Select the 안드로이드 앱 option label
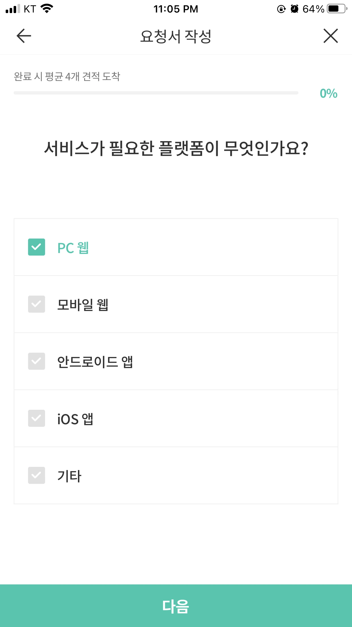352x627 pixels. (x=95, y=362)
